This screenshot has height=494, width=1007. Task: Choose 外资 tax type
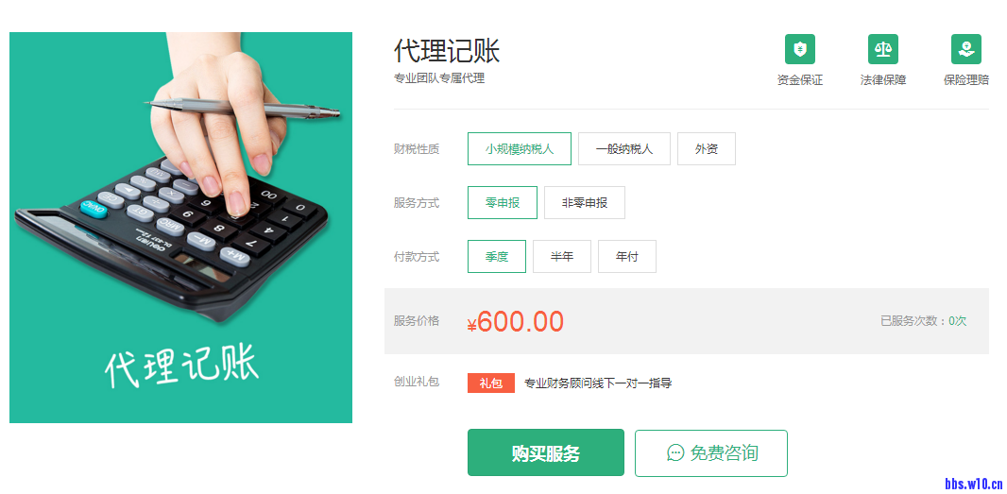(707, 149)
